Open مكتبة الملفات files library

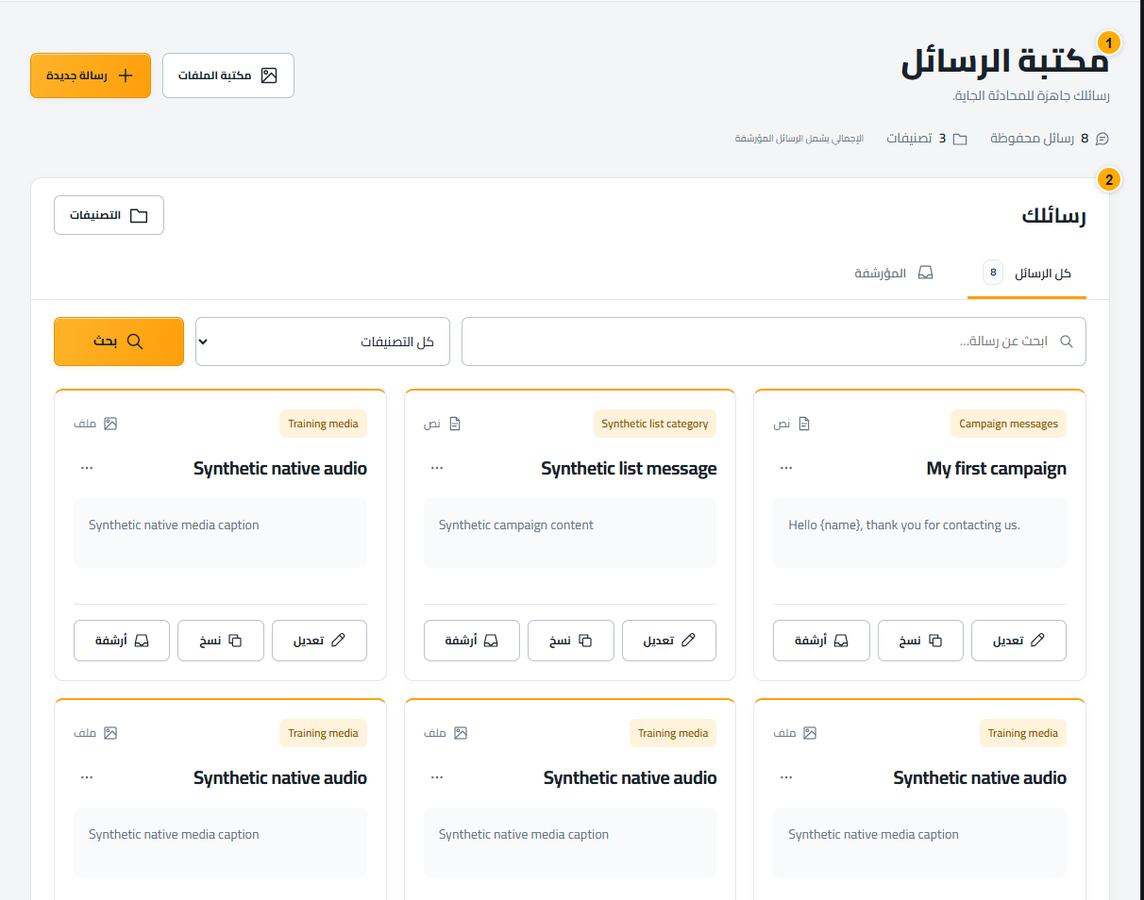(228, 75)
